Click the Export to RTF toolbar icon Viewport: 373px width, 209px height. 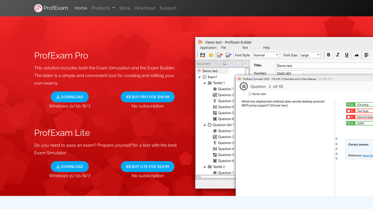(x=228, y=55)
